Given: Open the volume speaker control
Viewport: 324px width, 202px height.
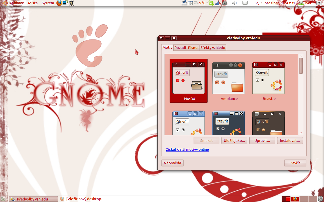Looking at the screenshot, I should 234,3.
